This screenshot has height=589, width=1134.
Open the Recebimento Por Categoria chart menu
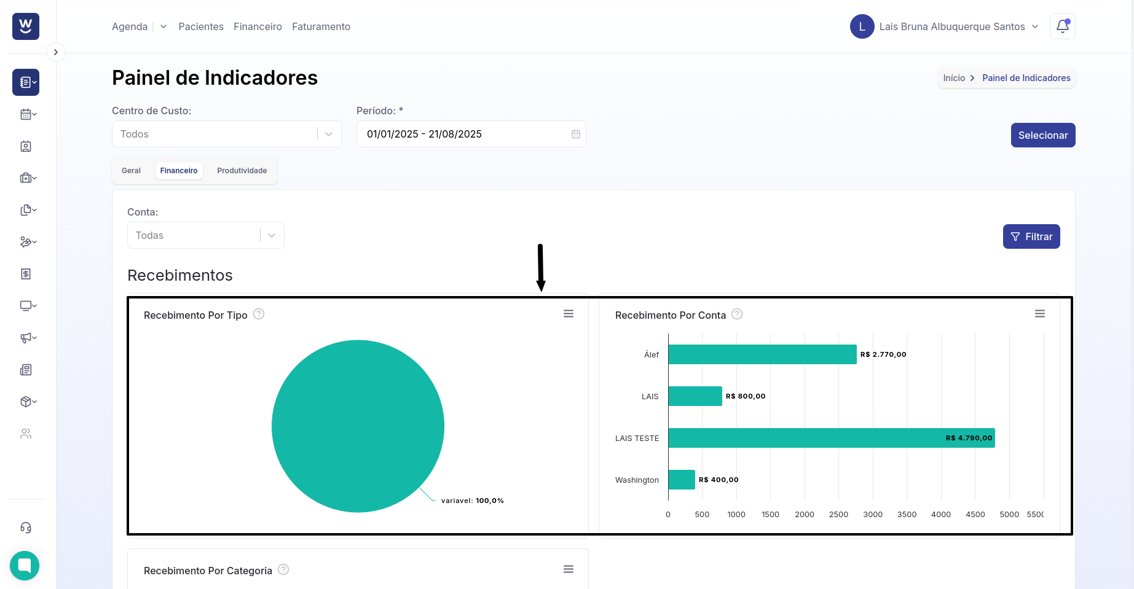[569, 569]
